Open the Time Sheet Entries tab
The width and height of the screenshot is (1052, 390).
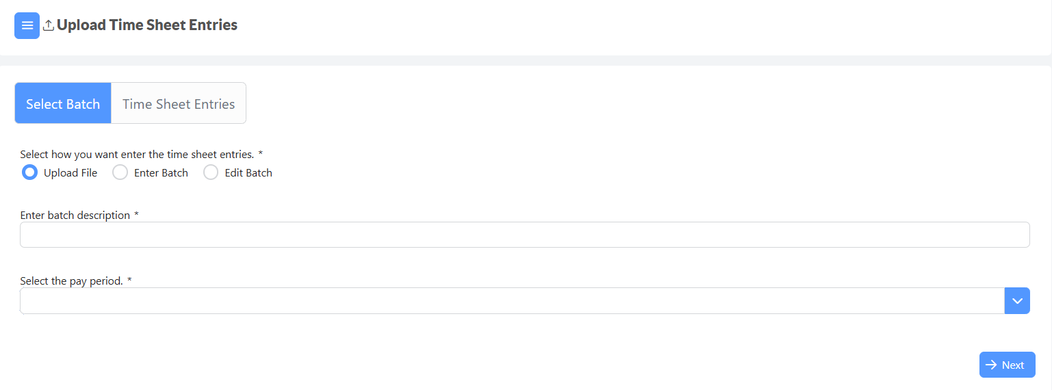[179, 103]
